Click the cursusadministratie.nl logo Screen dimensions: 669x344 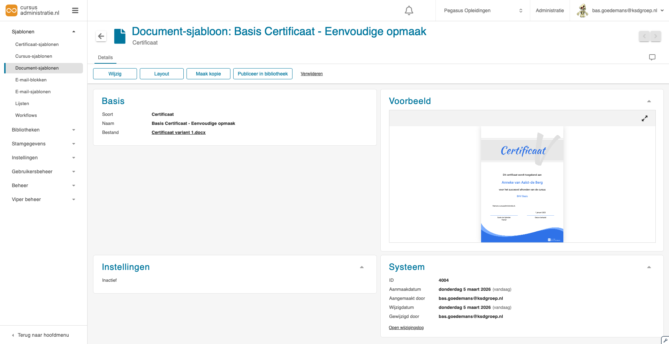[33, 10]
